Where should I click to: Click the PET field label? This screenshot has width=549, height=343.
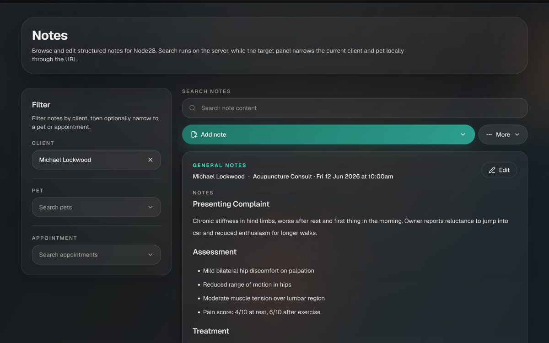tap(38, 191)
